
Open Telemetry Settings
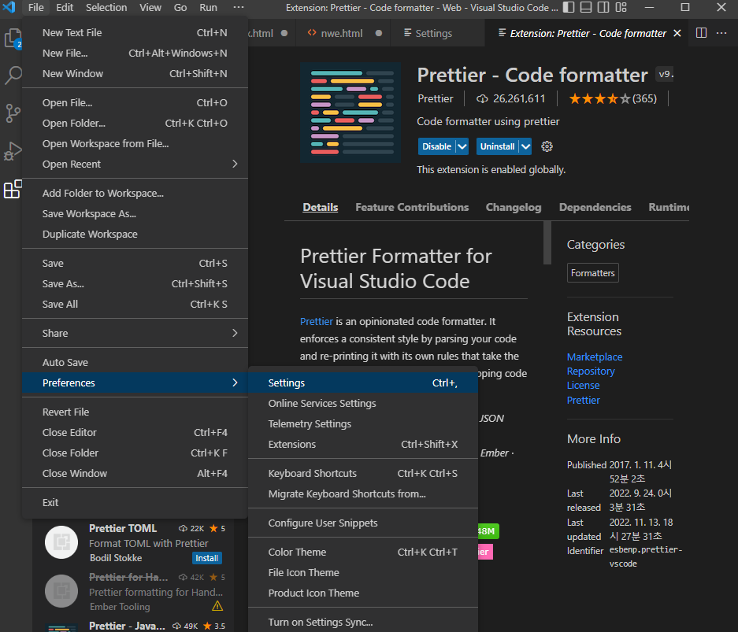click(x=363, y=423)
